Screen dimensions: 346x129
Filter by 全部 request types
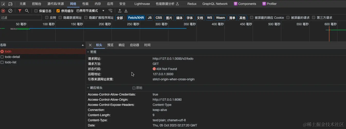click(x=120, y=18)
